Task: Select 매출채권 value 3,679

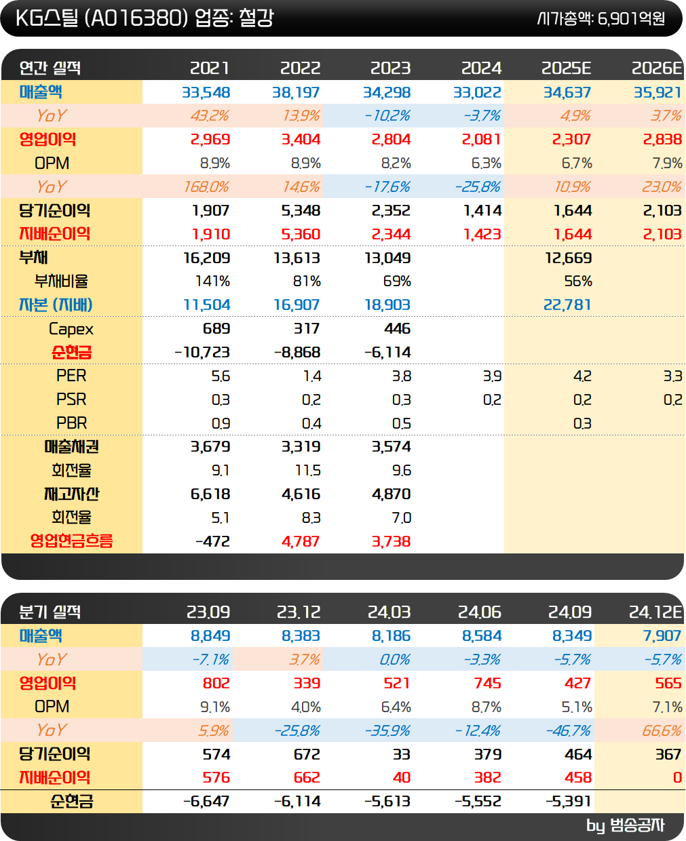Action: click(x=210, y=447)
